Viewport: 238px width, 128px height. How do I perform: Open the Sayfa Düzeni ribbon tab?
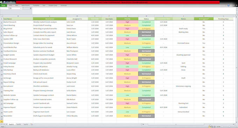point(25,5)
